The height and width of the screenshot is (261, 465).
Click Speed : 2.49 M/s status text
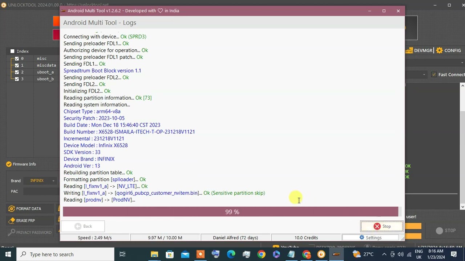point(95,238)
